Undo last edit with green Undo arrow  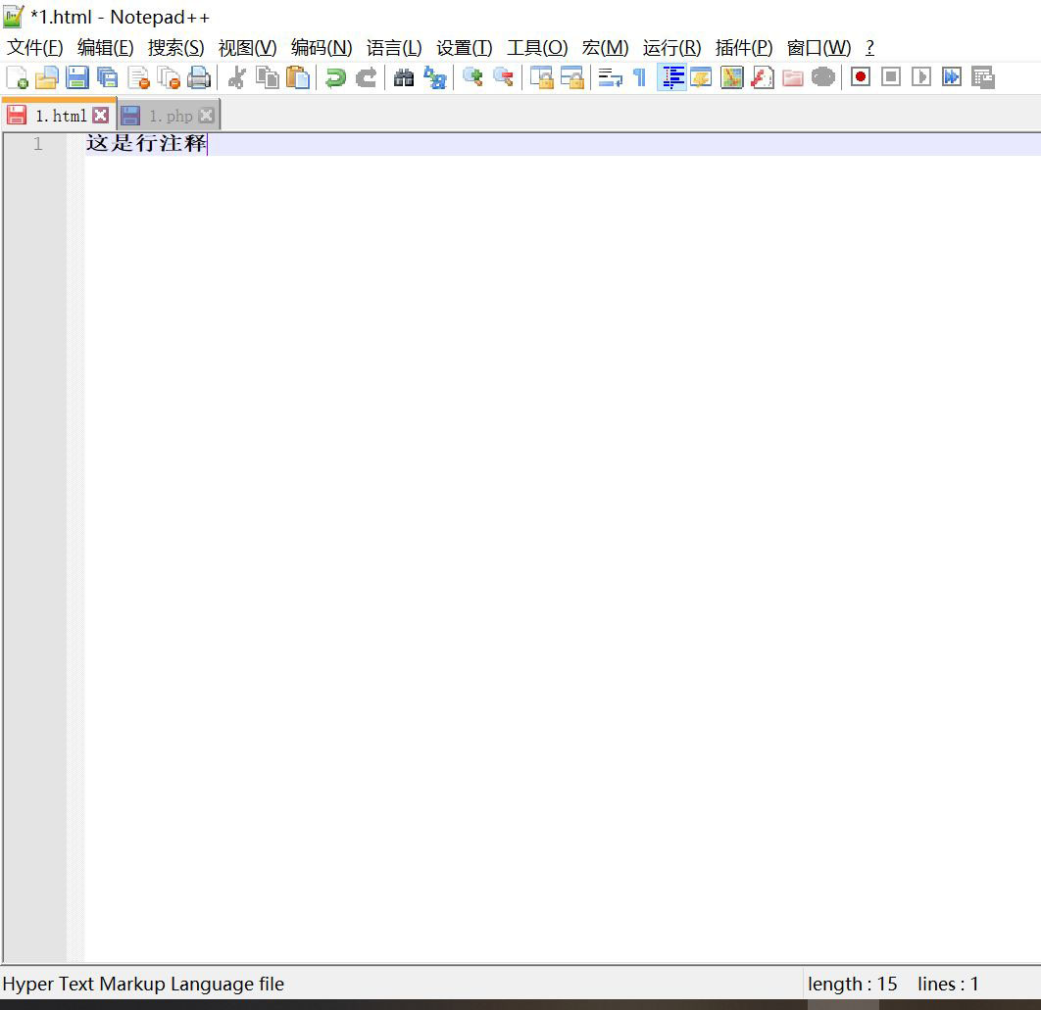(336, 77)
